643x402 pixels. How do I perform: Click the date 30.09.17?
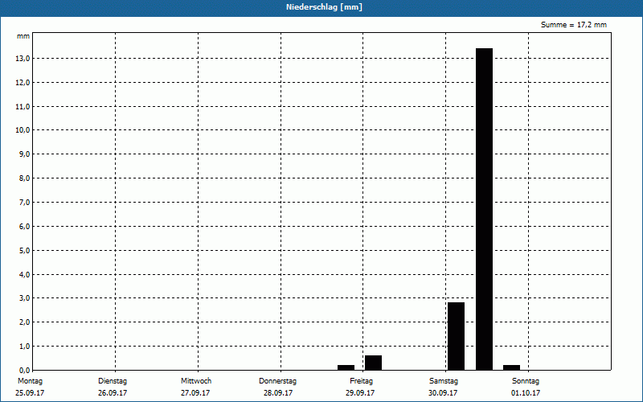coord(443,393)
